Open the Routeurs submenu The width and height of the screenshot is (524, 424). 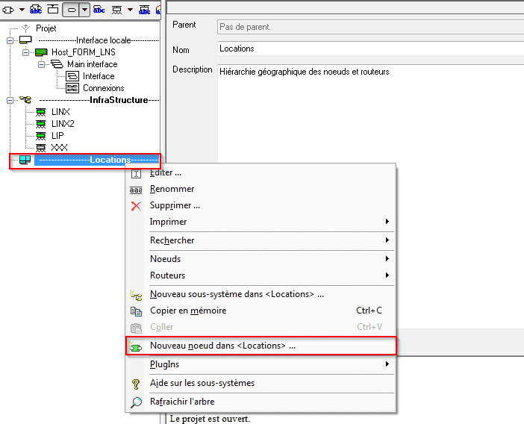(x=169, y=275)
